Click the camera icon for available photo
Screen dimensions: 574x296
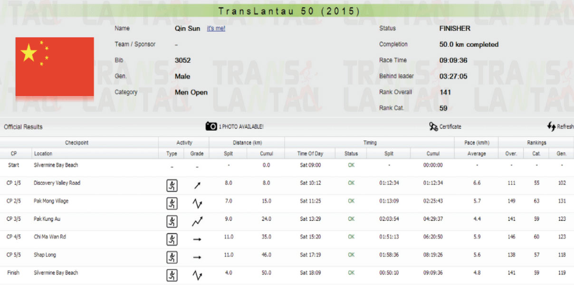[x=211, y=126]
